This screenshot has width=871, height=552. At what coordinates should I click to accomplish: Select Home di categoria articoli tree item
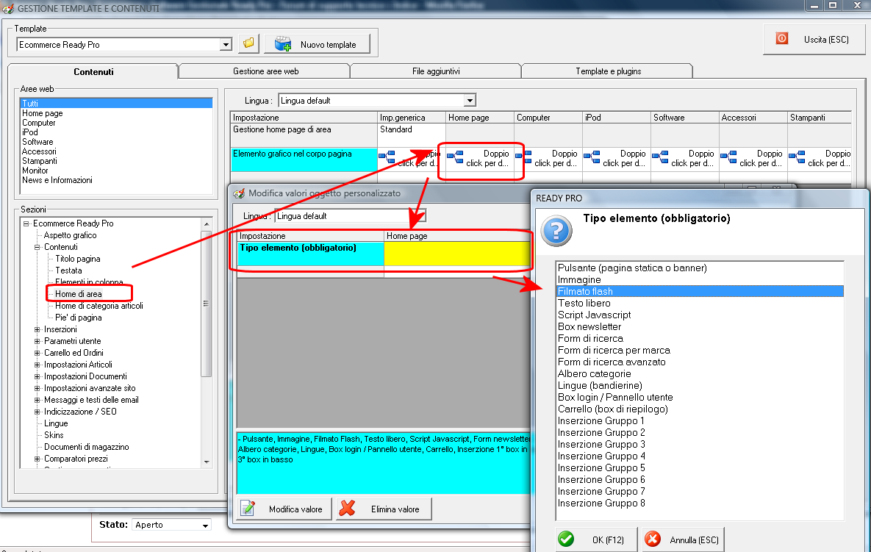coord(99,306)
